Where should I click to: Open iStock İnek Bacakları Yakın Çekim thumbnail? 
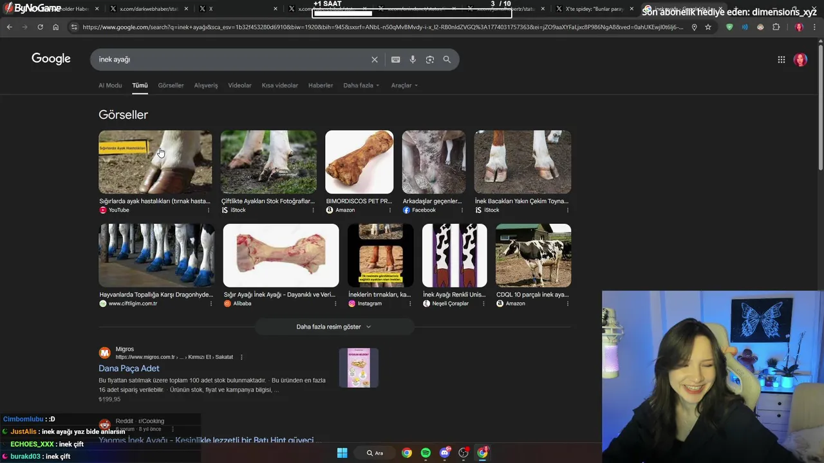pyautogui.click(x=523, y=162)
